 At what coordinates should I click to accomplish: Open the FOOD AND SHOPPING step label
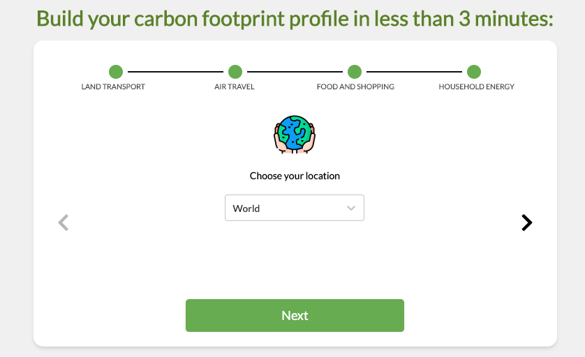coord(355,86)
